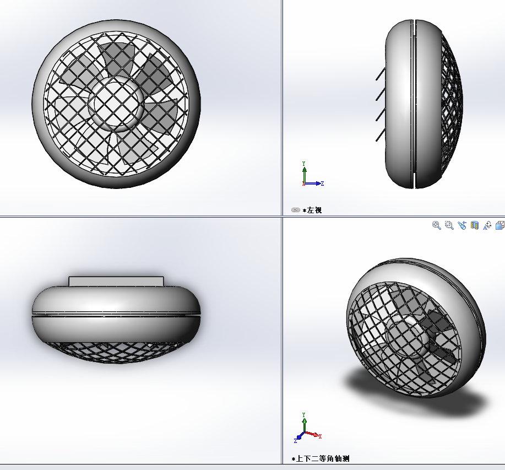Click the coordinate triad in the left-view pane
The width and height of the screenshot is (505, 470).
tap(312, 174)
